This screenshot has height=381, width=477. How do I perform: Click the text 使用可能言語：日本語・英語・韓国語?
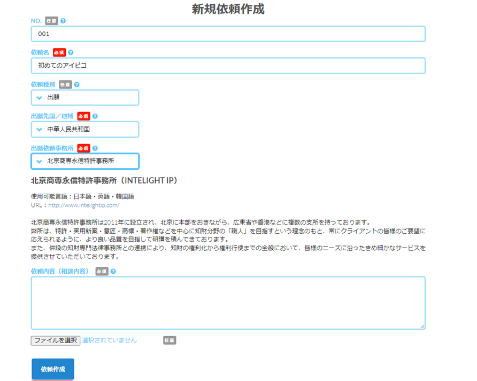click(x=82, y=196)
